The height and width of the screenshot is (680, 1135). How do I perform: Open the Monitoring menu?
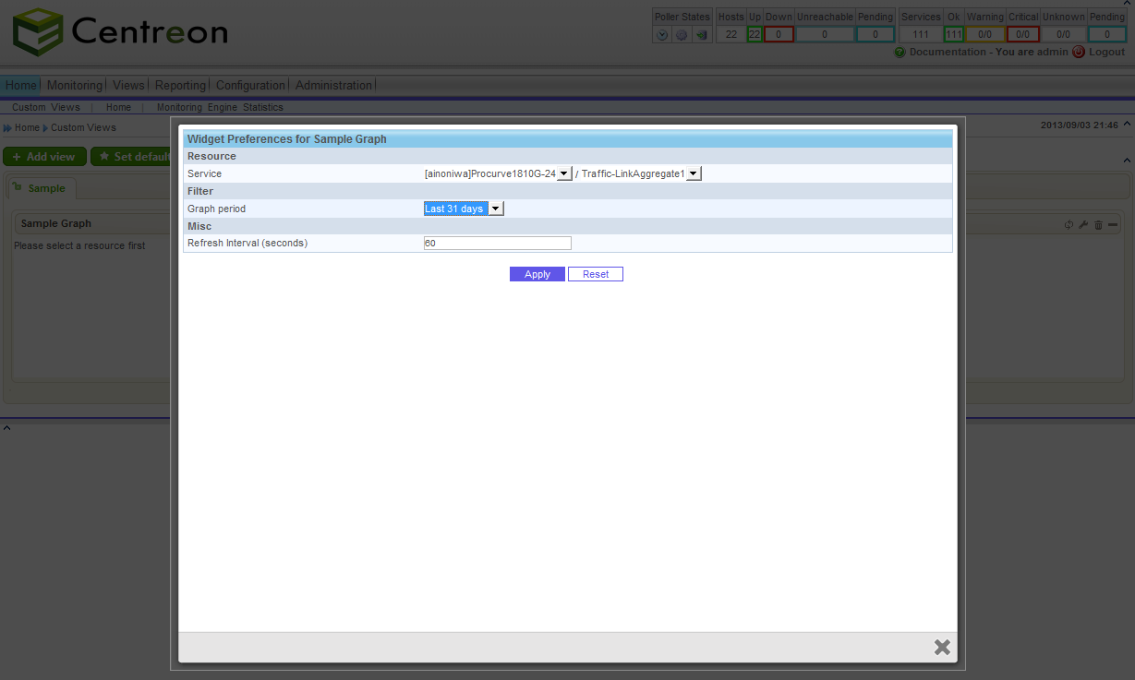74,85
